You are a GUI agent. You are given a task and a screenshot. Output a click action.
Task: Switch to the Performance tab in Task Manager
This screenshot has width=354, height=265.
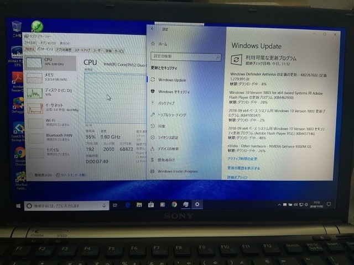[x=45, y=49]
